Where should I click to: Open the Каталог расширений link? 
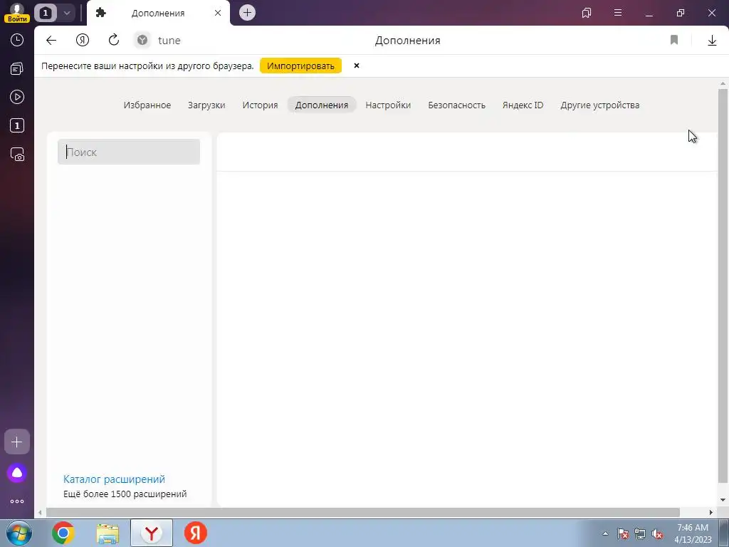(x=114, y=479)
